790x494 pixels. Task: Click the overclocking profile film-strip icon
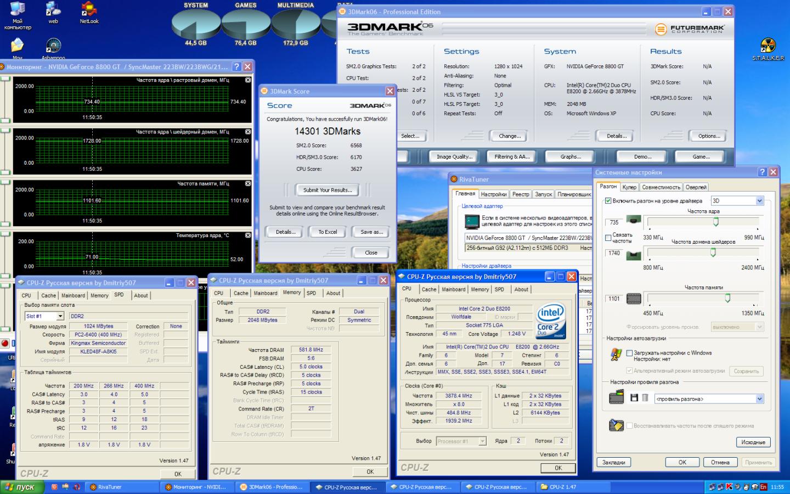click(x=617, y=397)
